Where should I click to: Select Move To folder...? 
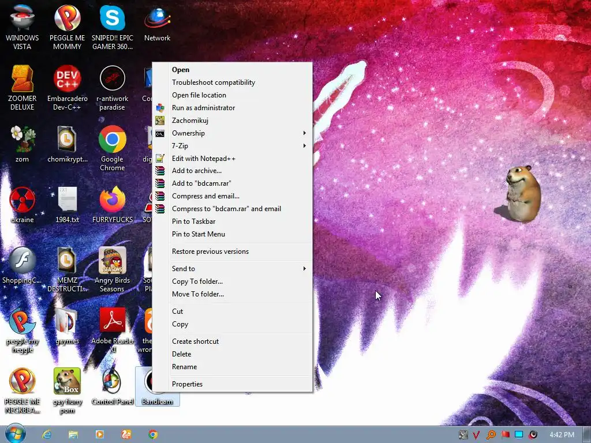(x=232, y=294)
